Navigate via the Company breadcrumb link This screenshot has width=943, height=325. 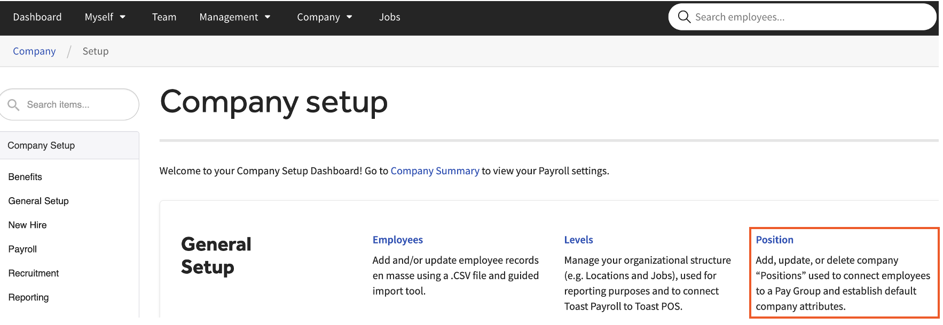(34, 51)
